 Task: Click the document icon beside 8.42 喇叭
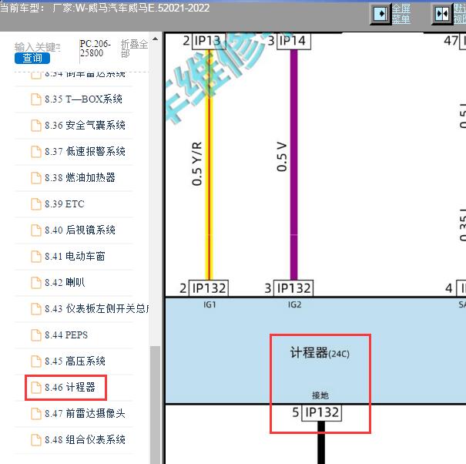point(36,283)
